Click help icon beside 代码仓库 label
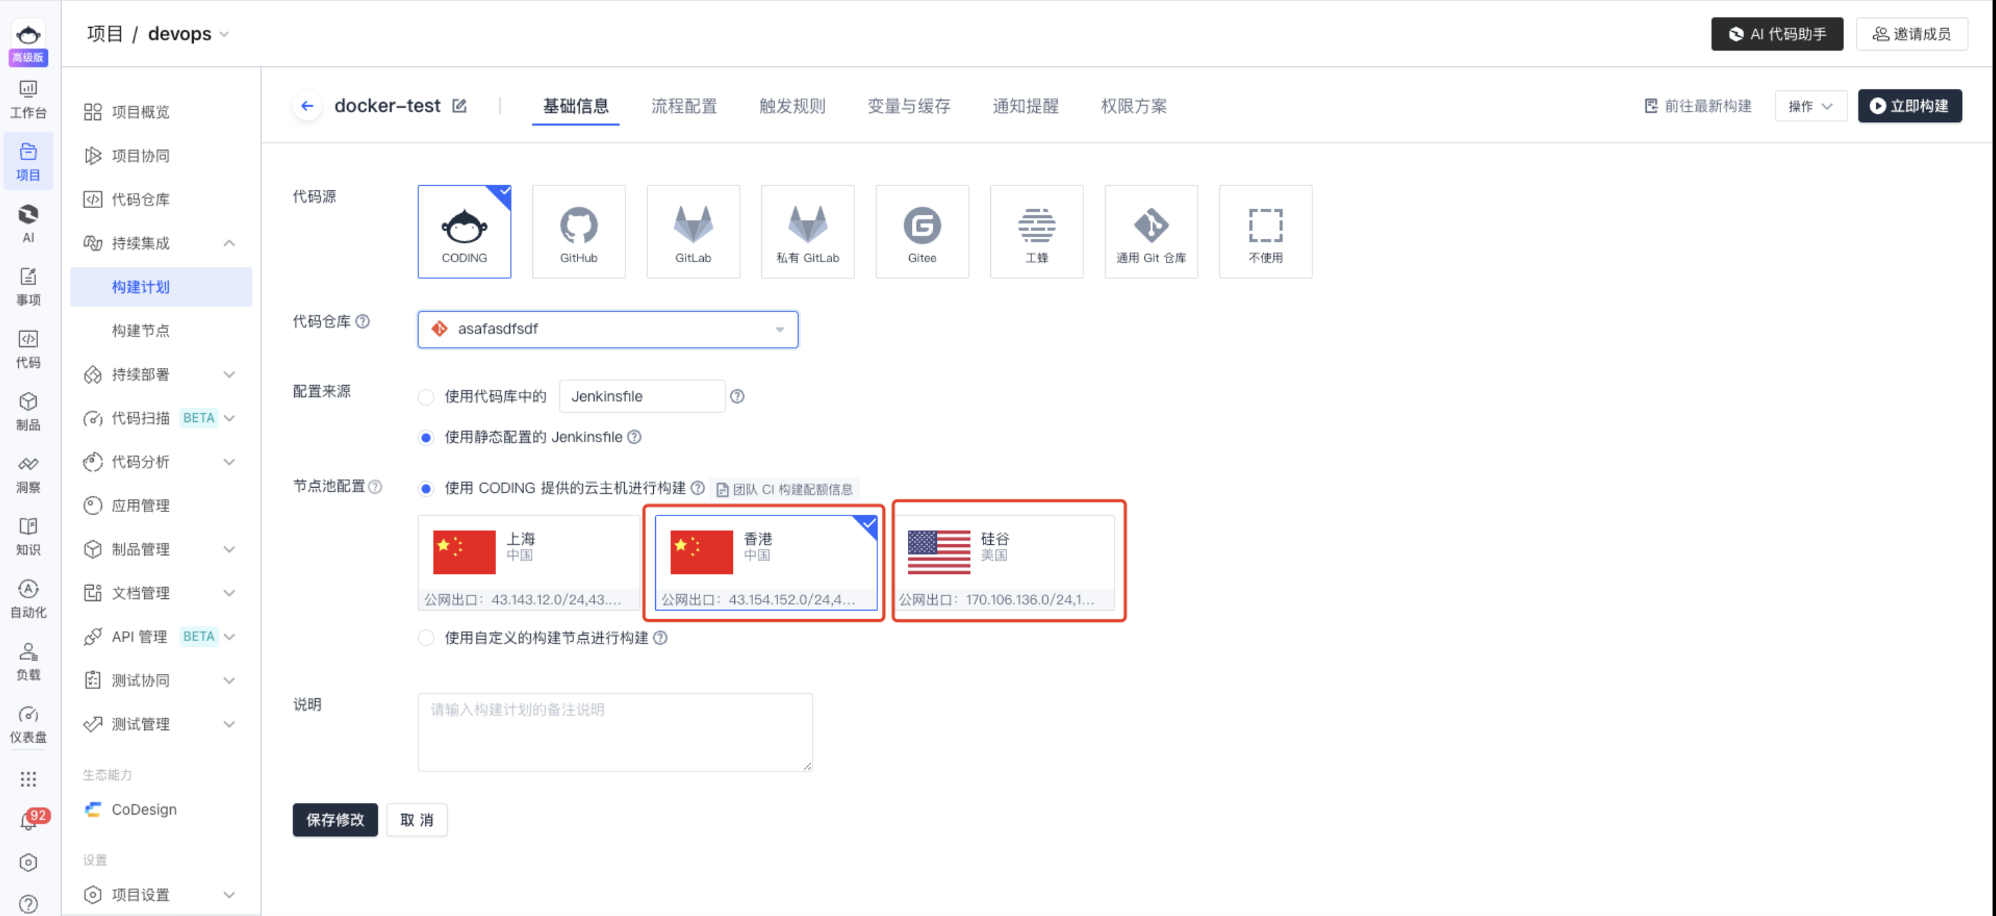 363,321
